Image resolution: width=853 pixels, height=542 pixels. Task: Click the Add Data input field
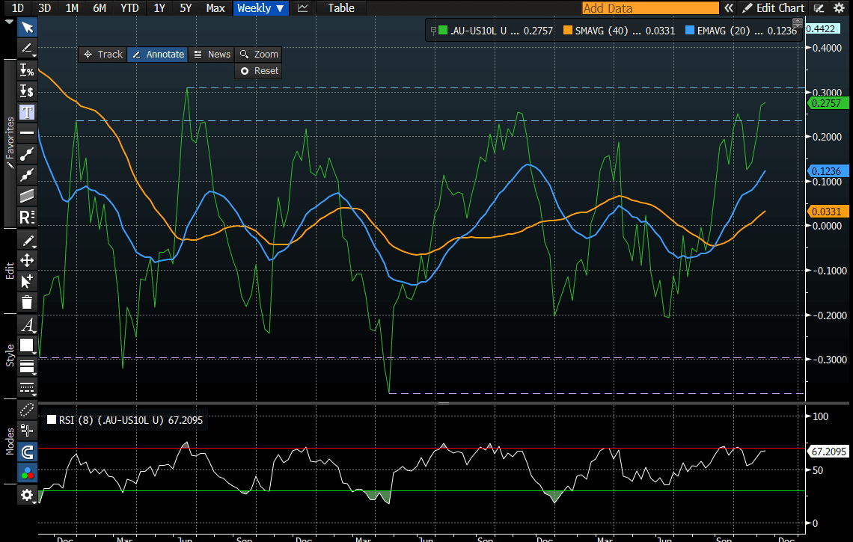pyautogui.click(x=649, y=8)
